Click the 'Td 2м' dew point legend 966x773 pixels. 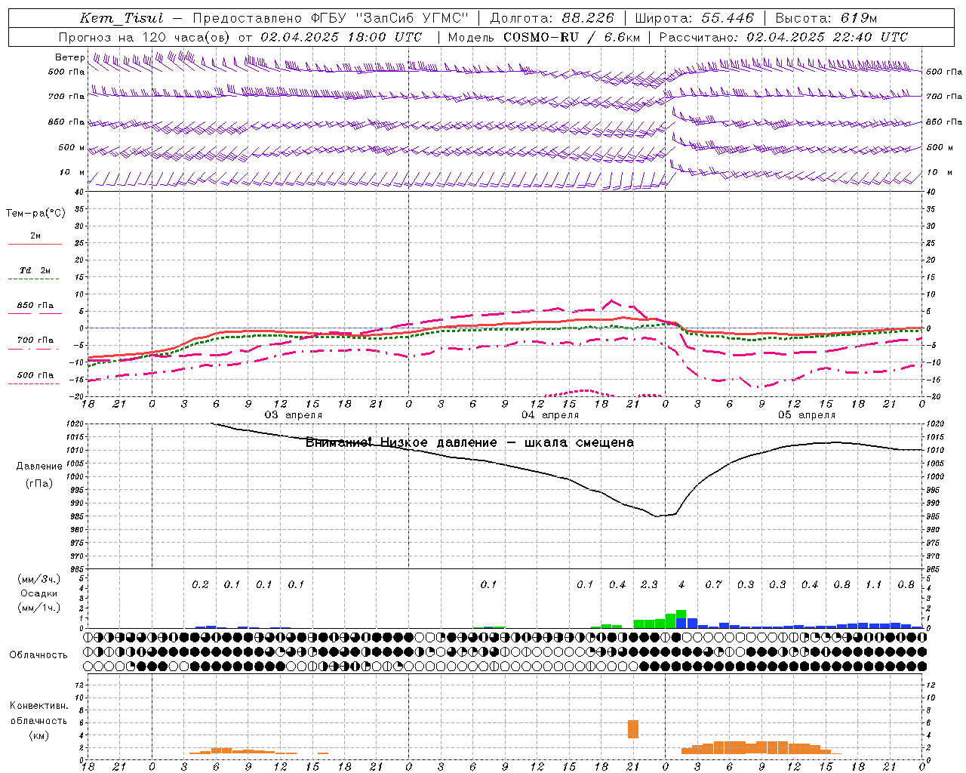[x=35, y=270]
